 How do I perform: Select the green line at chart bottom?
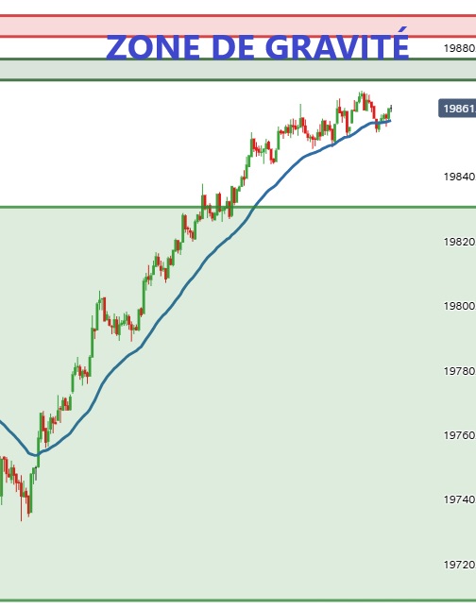coord(238,601)
